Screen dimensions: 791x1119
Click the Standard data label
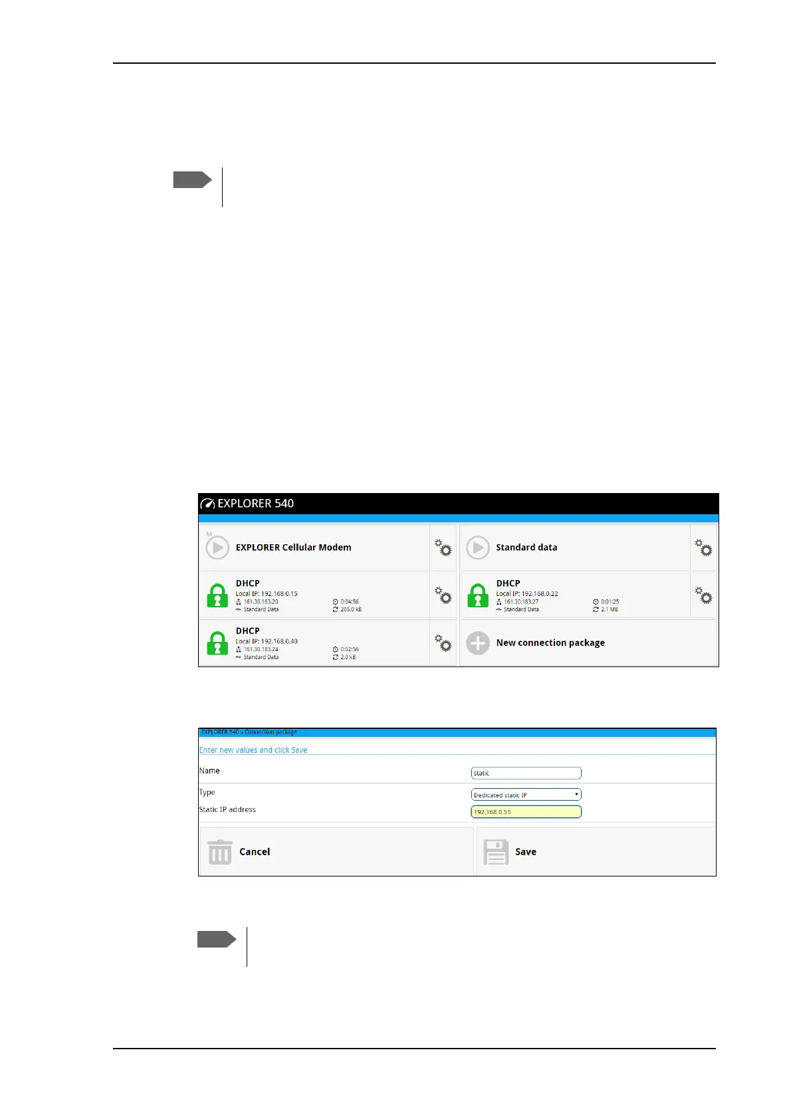click(526, 548)
